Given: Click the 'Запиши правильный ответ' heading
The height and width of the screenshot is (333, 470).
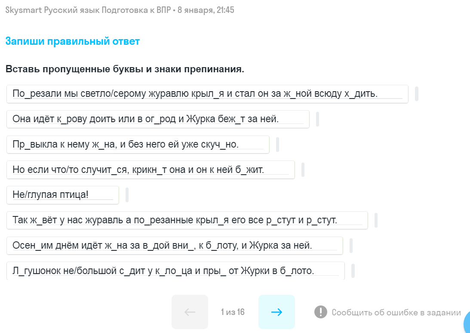Looking at the screenshot, I should (73, 41).
